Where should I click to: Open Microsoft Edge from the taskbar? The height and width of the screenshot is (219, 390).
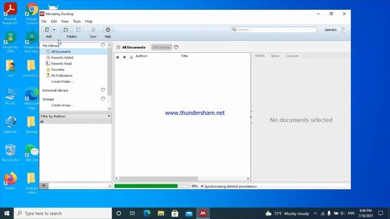tap(147, 214)
